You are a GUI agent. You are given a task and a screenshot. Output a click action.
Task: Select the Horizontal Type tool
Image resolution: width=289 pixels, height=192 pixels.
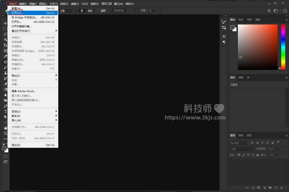click(5, 111)
